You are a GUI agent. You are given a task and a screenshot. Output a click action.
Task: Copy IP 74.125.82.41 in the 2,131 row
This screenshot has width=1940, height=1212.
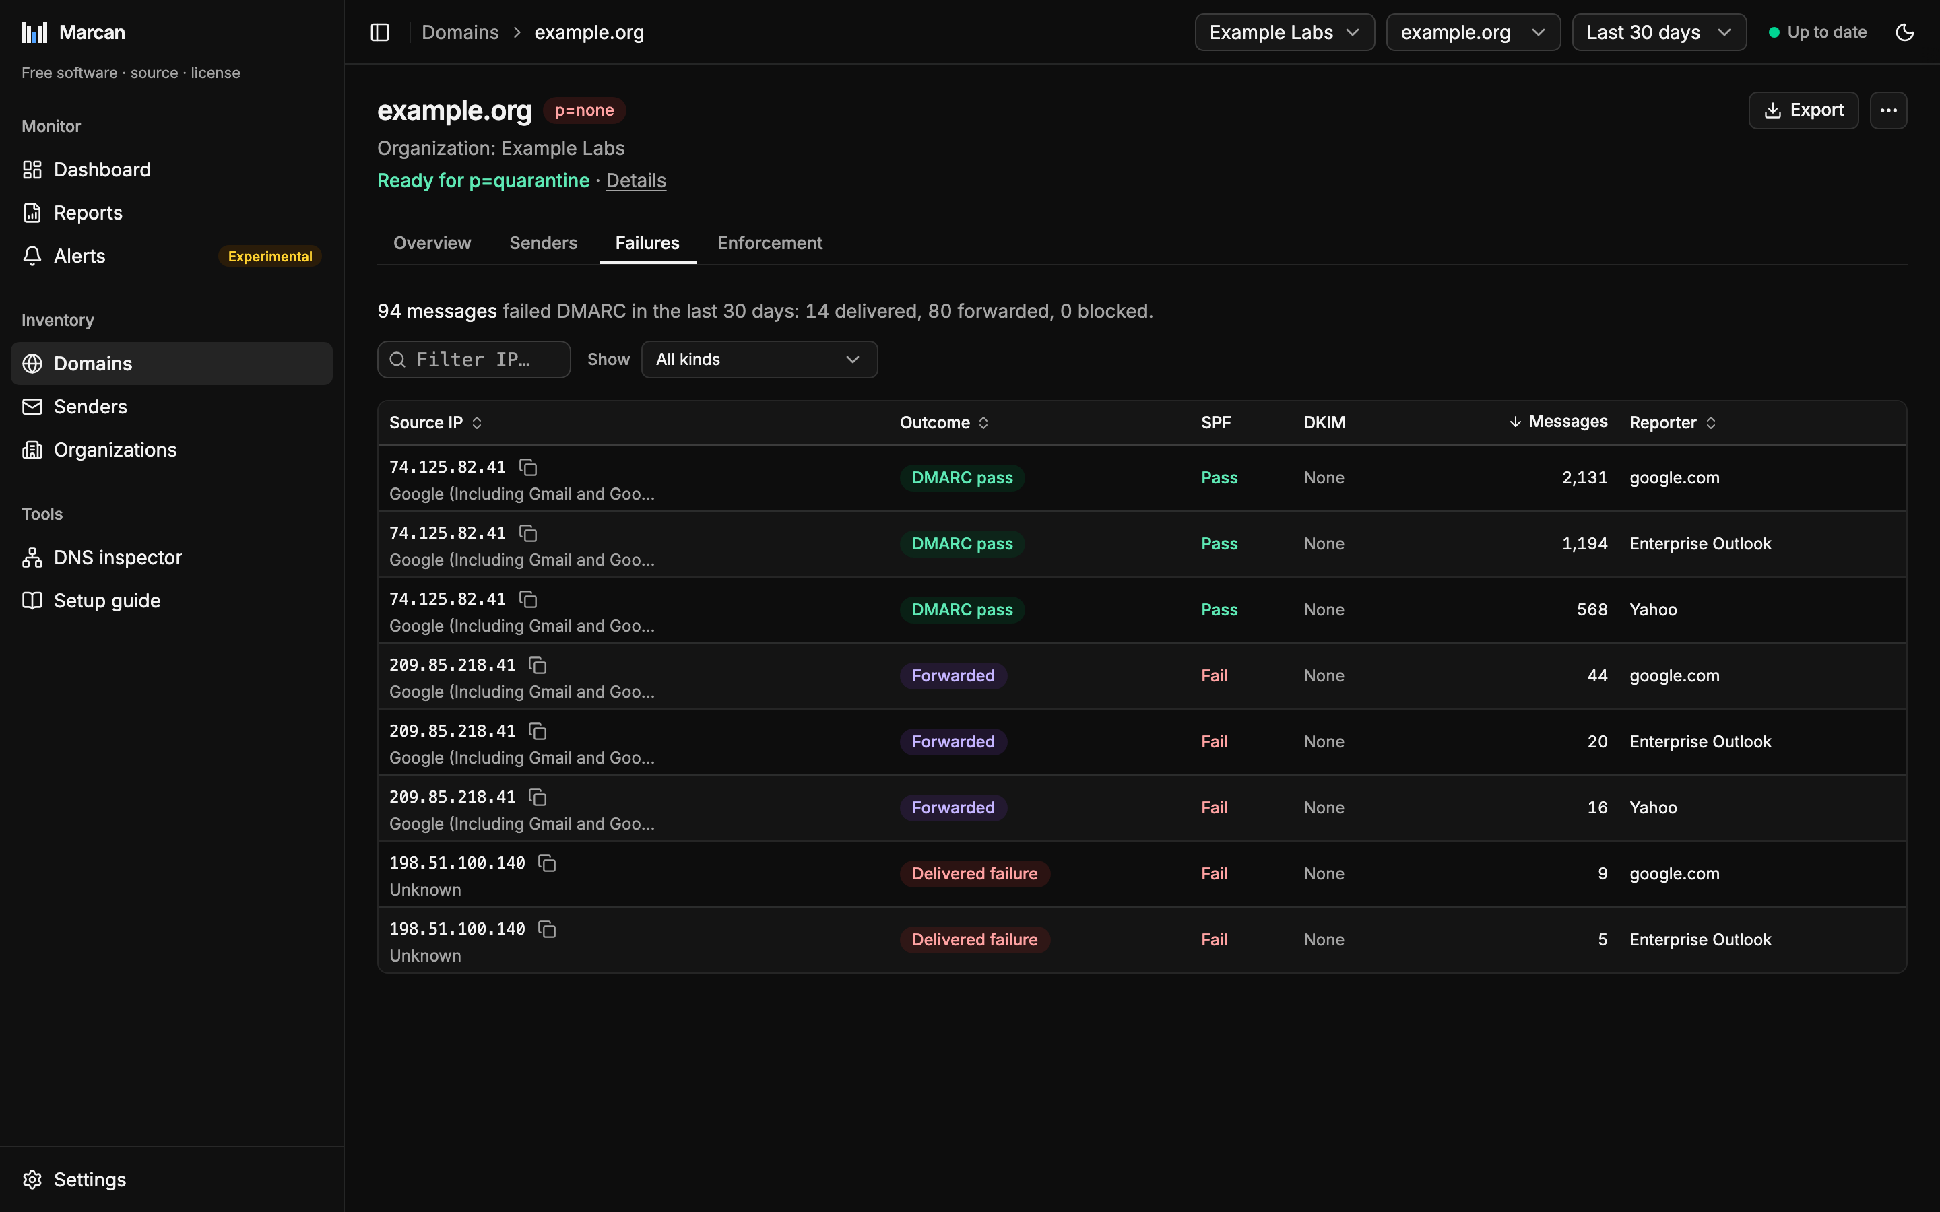(x=528, y=467)
